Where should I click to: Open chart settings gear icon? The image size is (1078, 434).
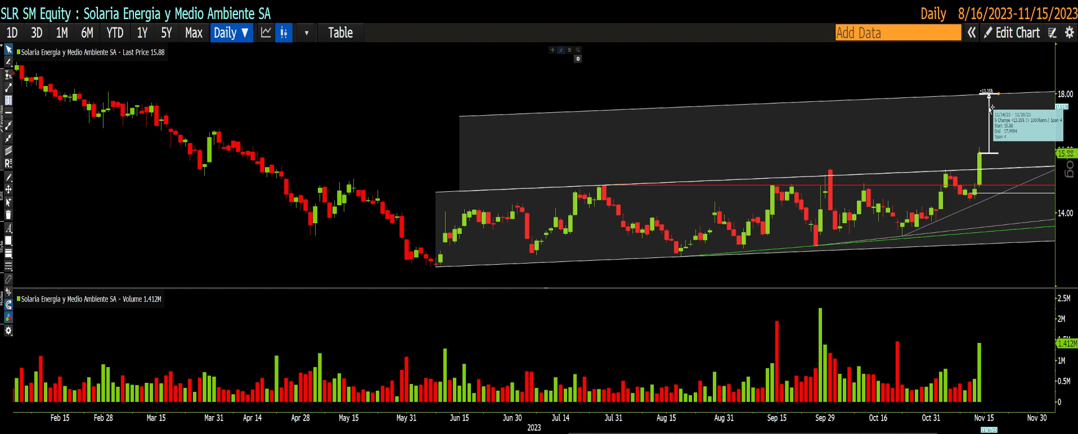tap(1070, 33)
